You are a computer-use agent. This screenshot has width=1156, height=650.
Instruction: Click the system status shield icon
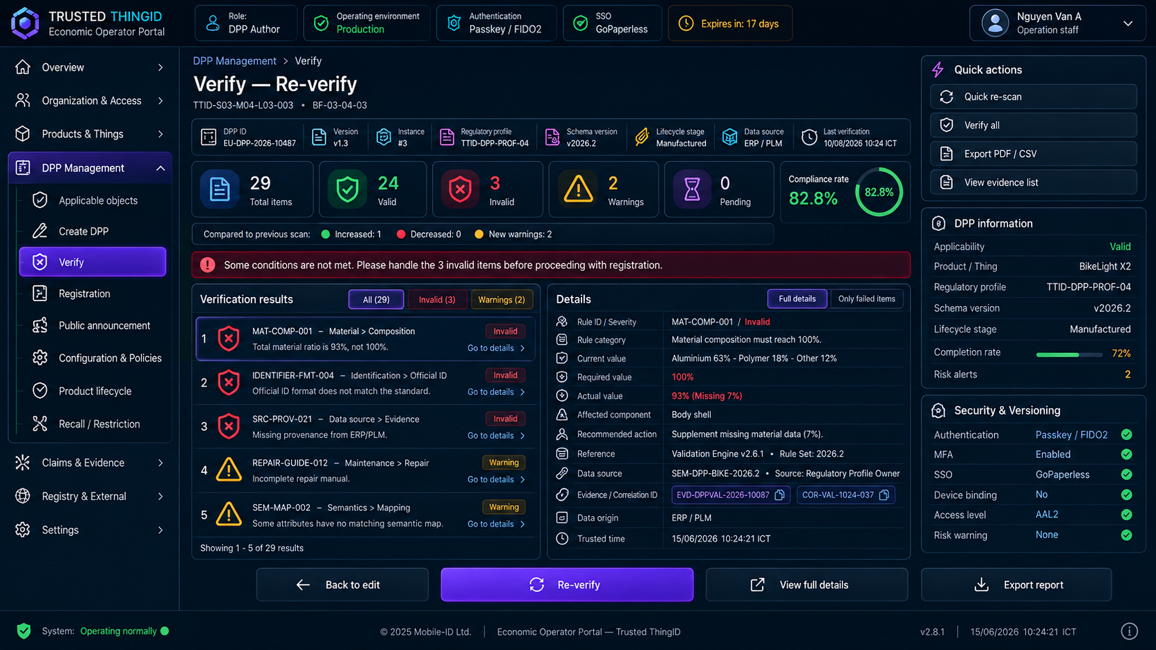pos(24,631)
